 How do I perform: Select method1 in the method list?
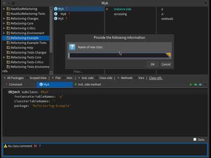167,19
